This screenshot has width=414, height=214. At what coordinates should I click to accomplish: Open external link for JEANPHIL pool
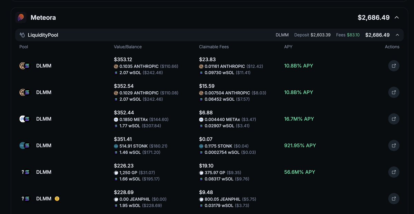pos(394,198)
